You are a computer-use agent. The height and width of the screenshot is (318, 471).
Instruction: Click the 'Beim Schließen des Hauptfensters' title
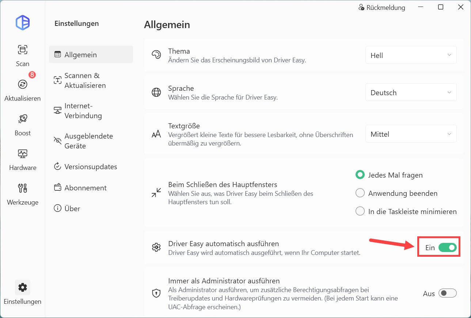coord(223,184)
